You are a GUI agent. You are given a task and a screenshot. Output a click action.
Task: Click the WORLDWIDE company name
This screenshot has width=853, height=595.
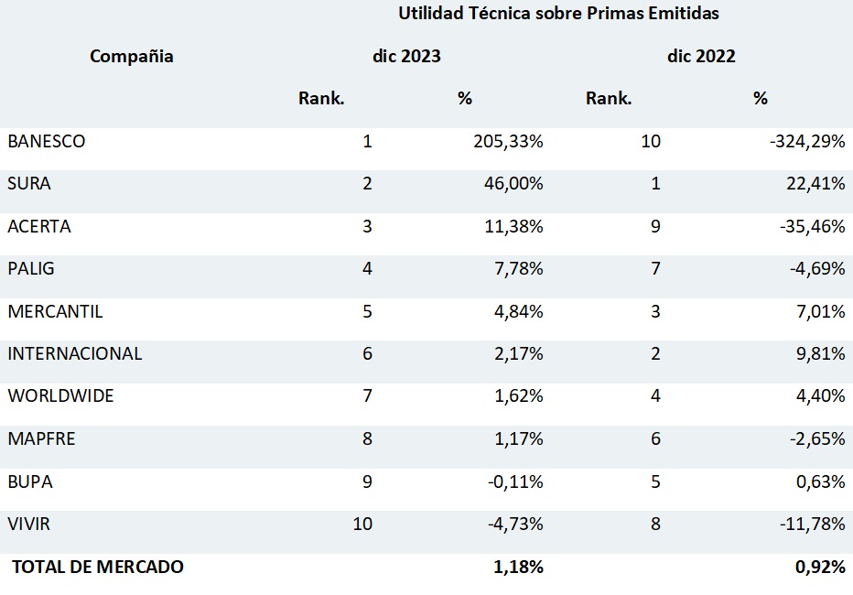[x=60, y=396]
